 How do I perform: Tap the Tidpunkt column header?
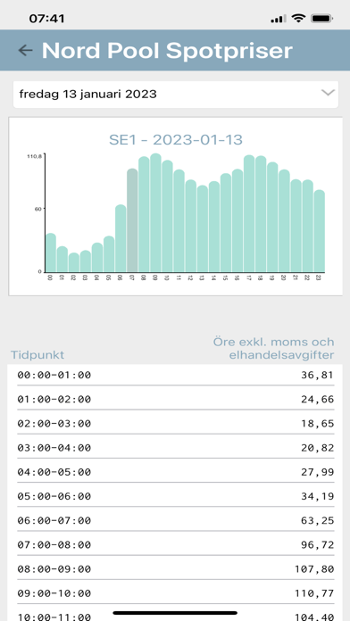(x=37, y=355)
